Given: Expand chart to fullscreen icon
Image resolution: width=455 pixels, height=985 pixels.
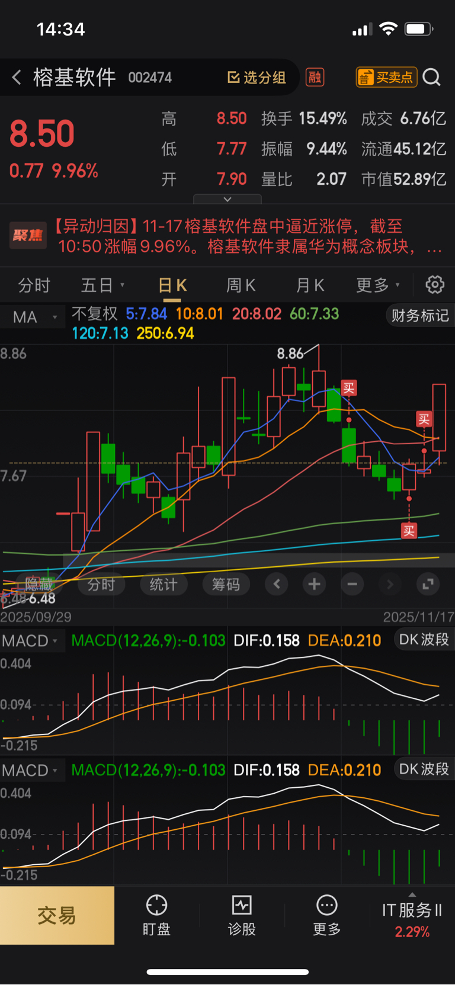Looking at the screenshot, I should (428, 585).
